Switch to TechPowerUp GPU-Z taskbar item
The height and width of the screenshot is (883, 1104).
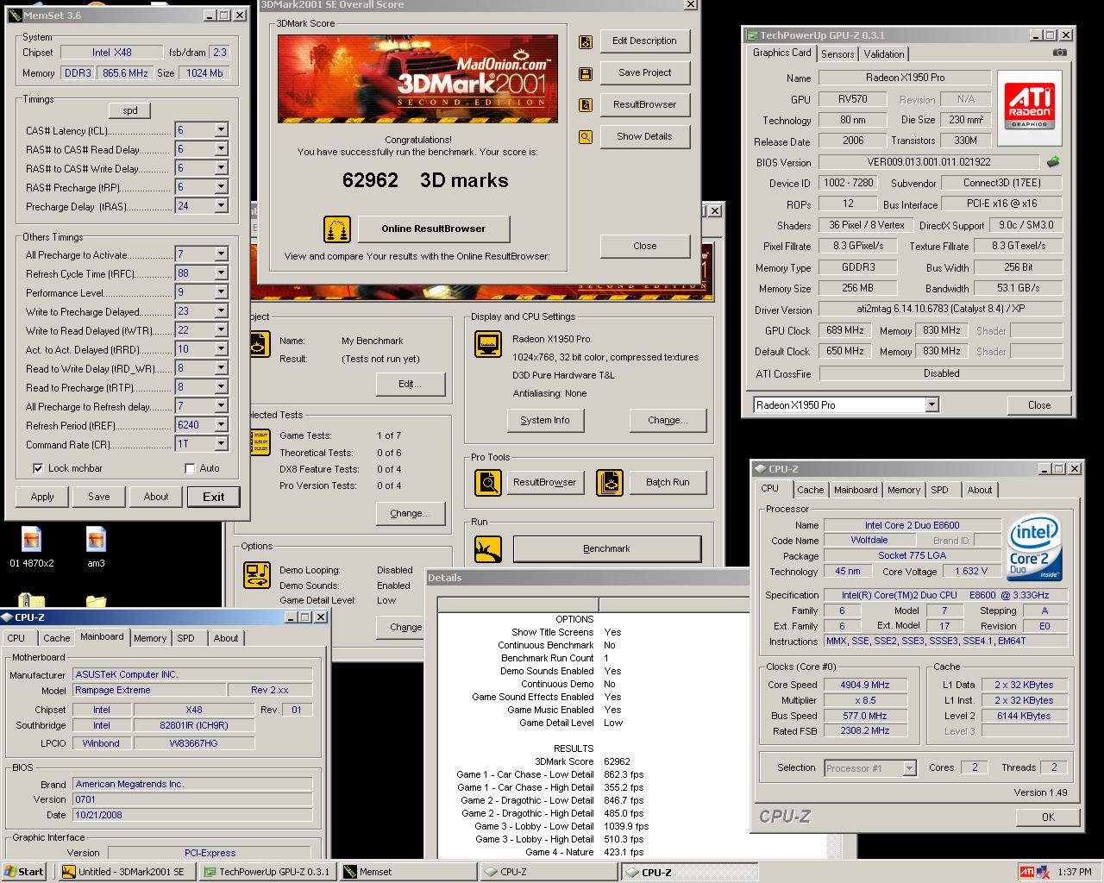pos(267,872)
